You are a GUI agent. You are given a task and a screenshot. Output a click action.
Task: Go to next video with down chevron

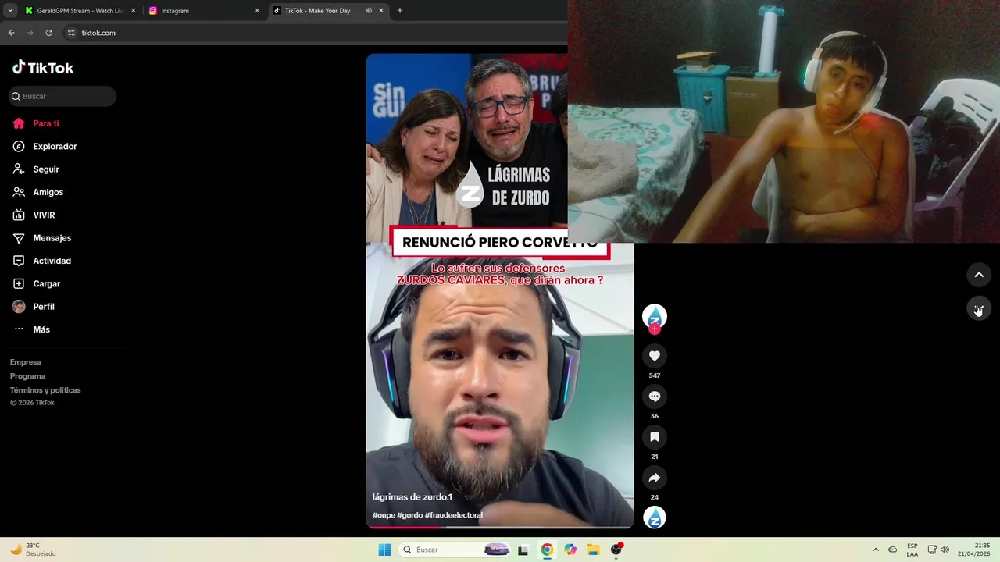tap(979, 308)
